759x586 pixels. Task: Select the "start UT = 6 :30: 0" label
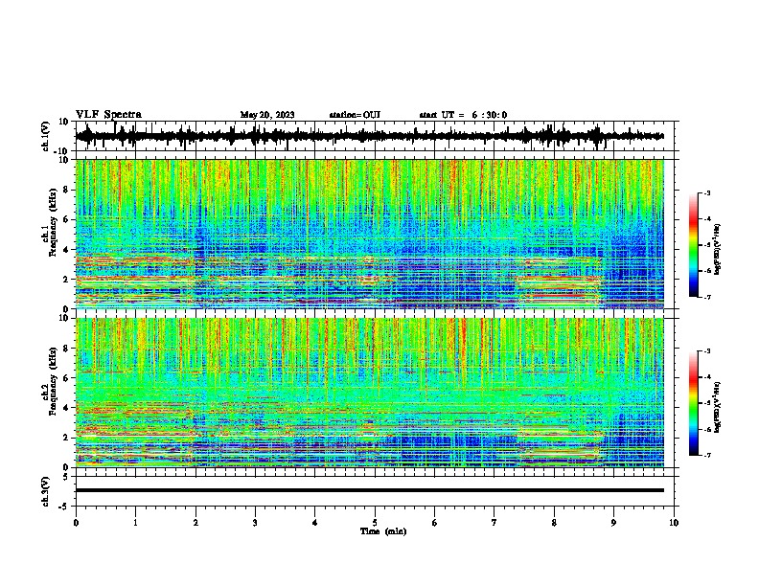463,115
